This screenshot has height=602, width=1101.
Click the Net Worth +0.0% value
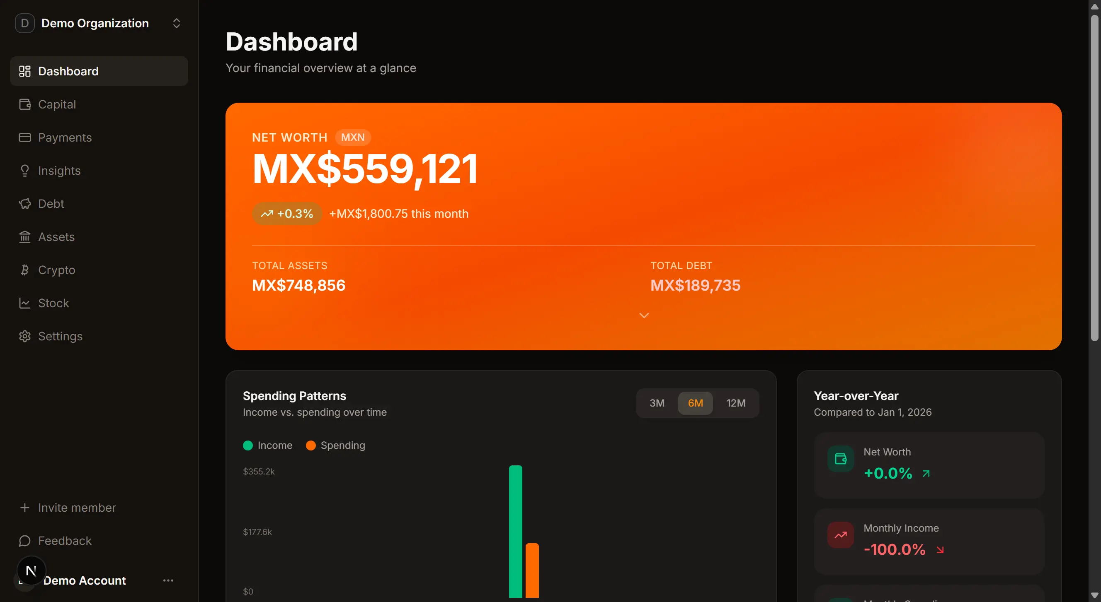tap(888, 474)
